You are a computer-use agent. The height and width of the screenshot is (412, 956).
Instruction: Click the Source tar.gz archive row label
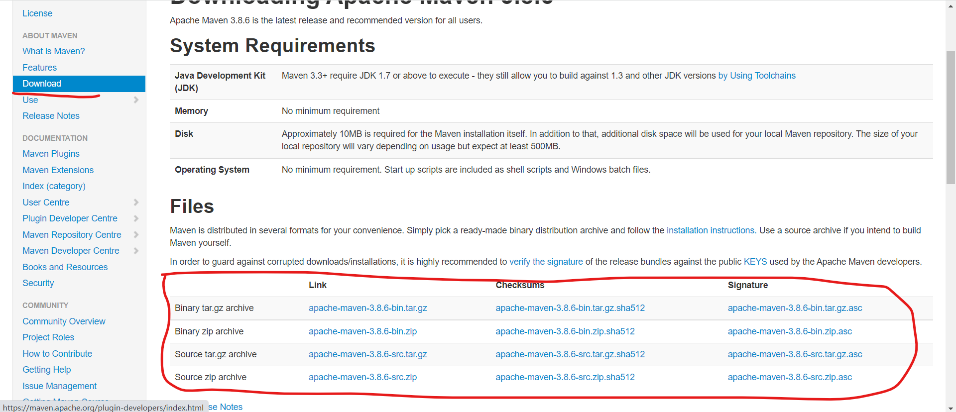[x=216, y=354]
